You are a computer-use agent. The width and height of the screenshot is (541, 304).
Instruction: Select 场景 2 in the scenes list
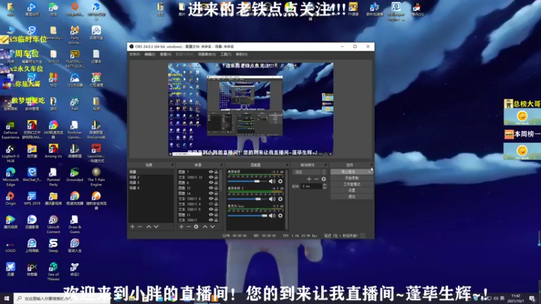coord(151,177)
